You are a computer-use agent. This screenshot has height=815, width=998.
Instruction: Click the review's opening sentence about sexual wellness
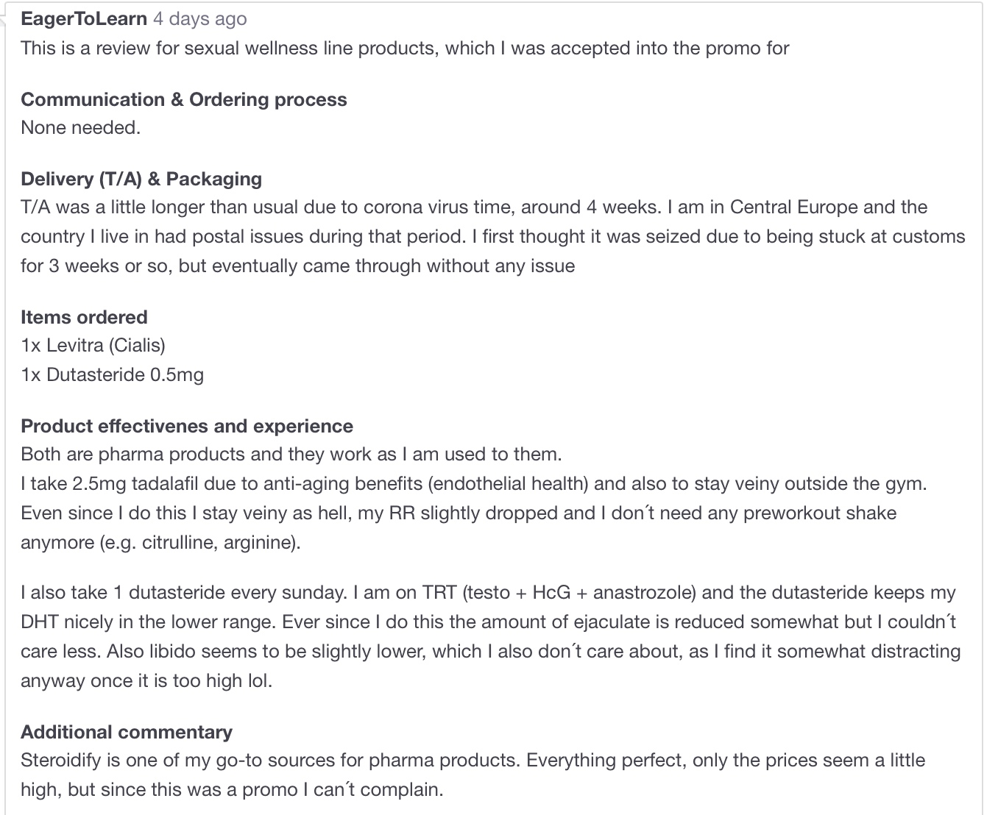404,48
